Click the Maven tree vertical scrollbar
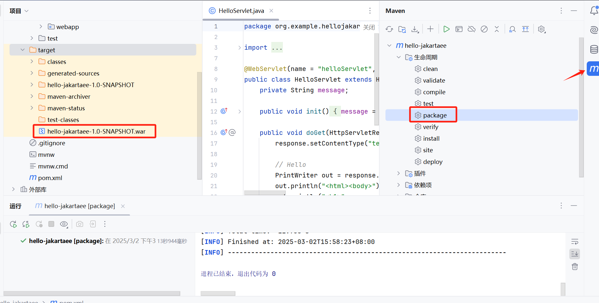The width and height of the screenshot is (599, 303). coord(581,107)
